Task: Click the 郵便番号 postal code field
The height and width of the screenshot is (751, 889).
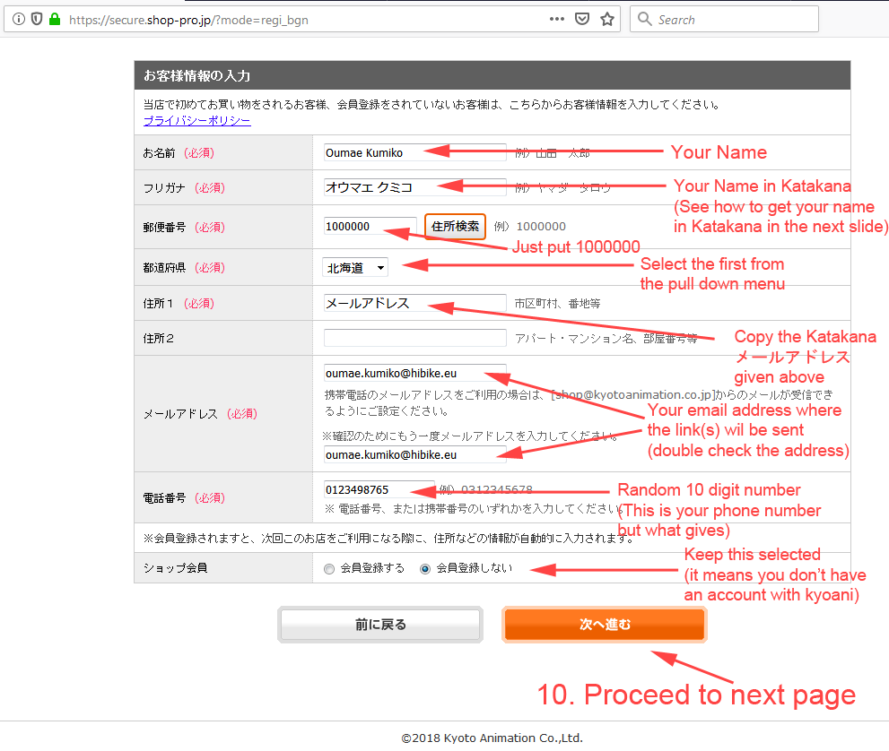Action: pyautogui.click(x=370, y=227)
